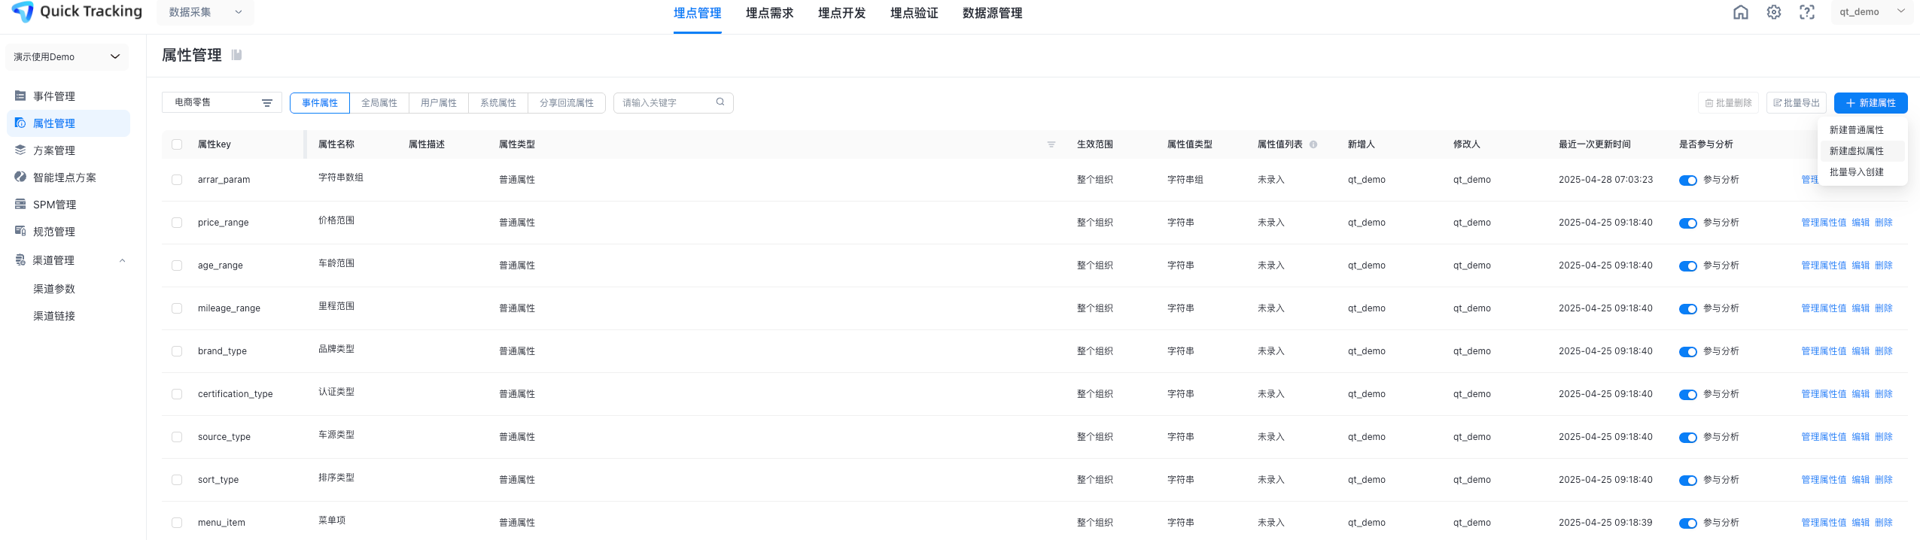Choose 批量导入创建 from dropdown menu

click(x=1862, y=172)
